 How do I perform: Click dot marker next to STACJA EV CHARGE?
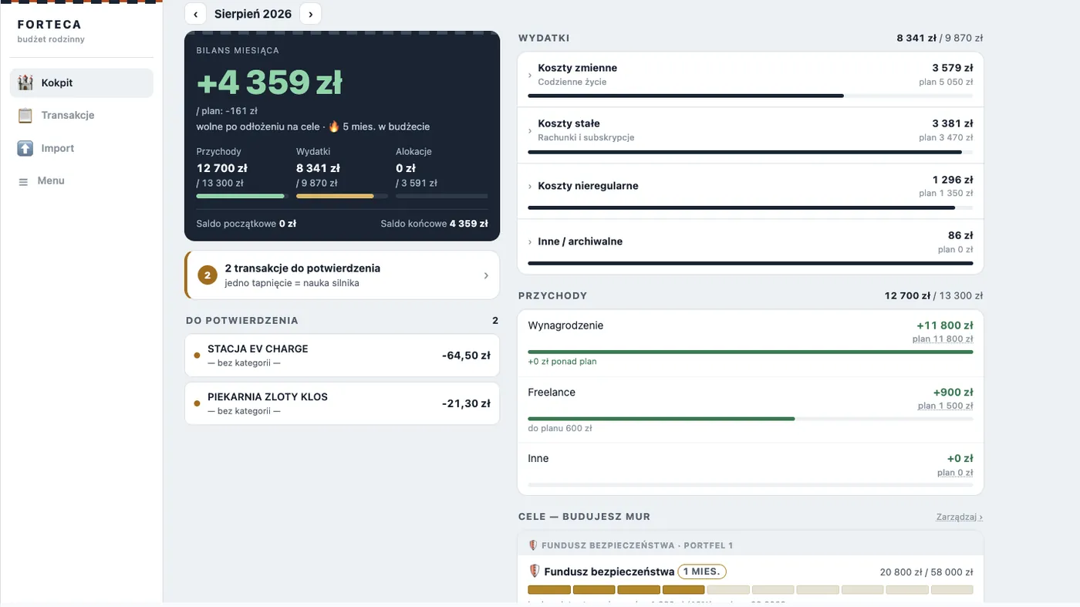point(197,356)
